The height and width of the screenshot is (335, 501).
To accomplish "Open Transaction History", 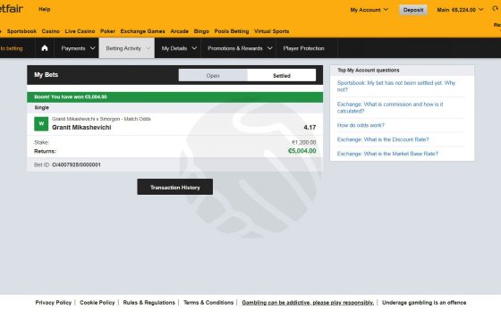I will 175,187.
